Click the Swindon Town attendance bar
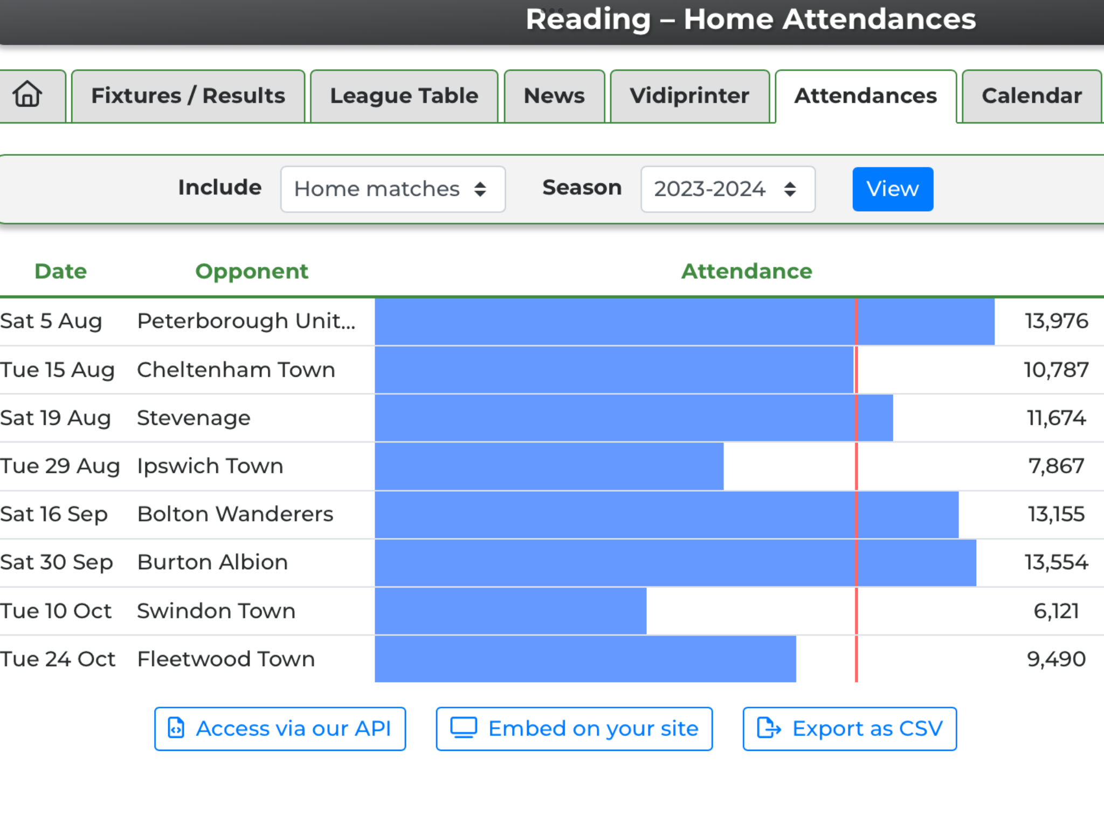Viewport: 1104px width, 828px height. pos(510,611)
